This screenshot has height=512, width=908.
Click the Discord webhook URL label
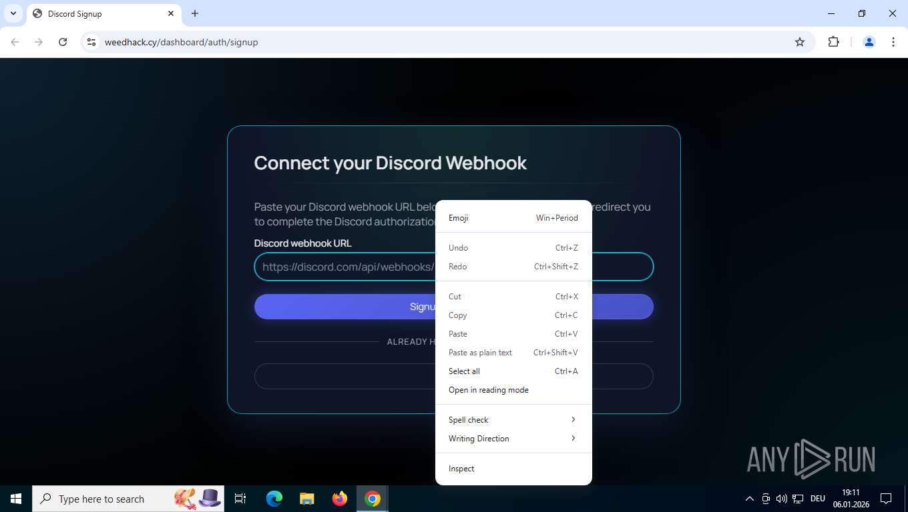302,243
